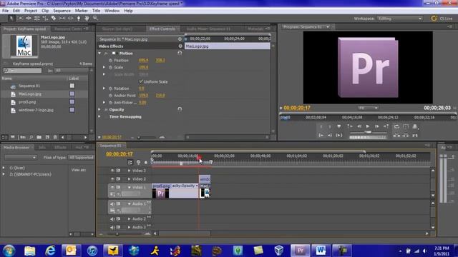Toggle Uniform Scale checkbox

[141, 81]
